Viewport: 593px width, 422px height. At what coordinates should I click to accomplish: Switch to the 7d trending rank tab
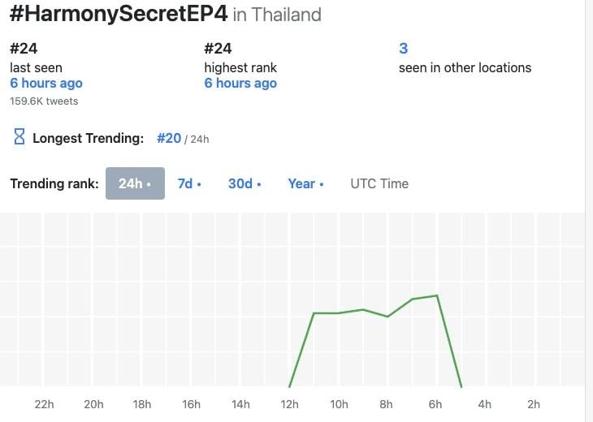(x=189, y=183)
